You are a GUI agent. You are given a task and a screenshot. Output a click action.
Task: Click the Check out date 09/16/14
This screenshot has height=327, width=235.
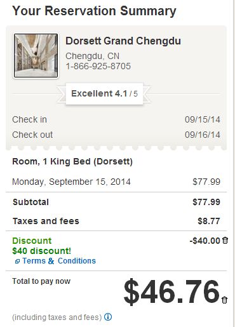pyautogui.click(x=203, y=135)
